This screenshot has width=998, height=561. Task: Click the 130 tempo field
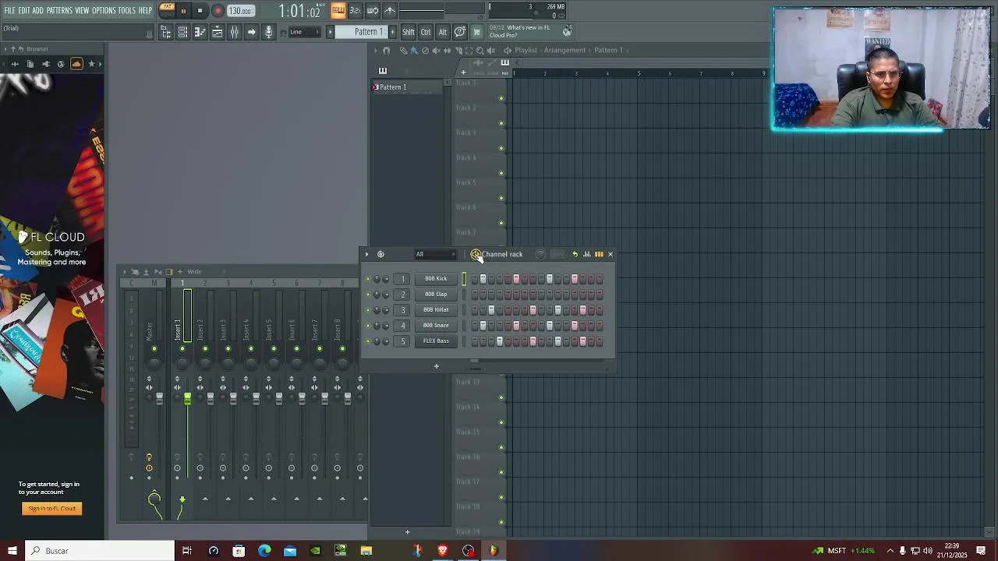point(240,11)
